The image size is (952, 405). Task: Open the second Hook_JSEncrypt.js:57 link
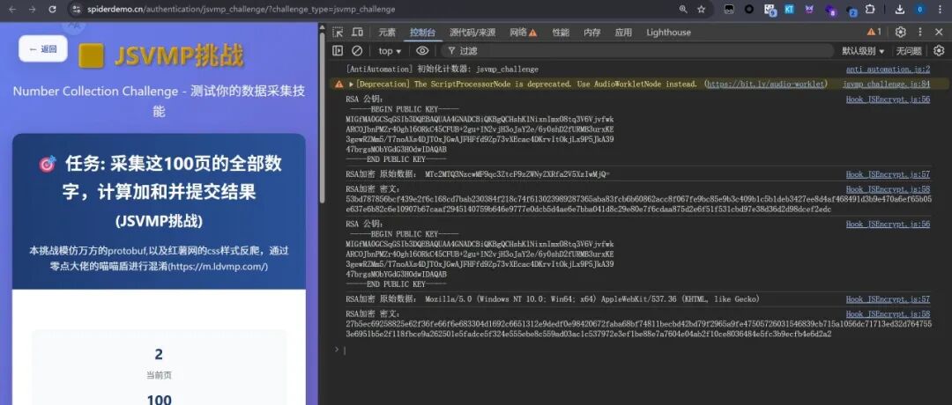[888, 299]
